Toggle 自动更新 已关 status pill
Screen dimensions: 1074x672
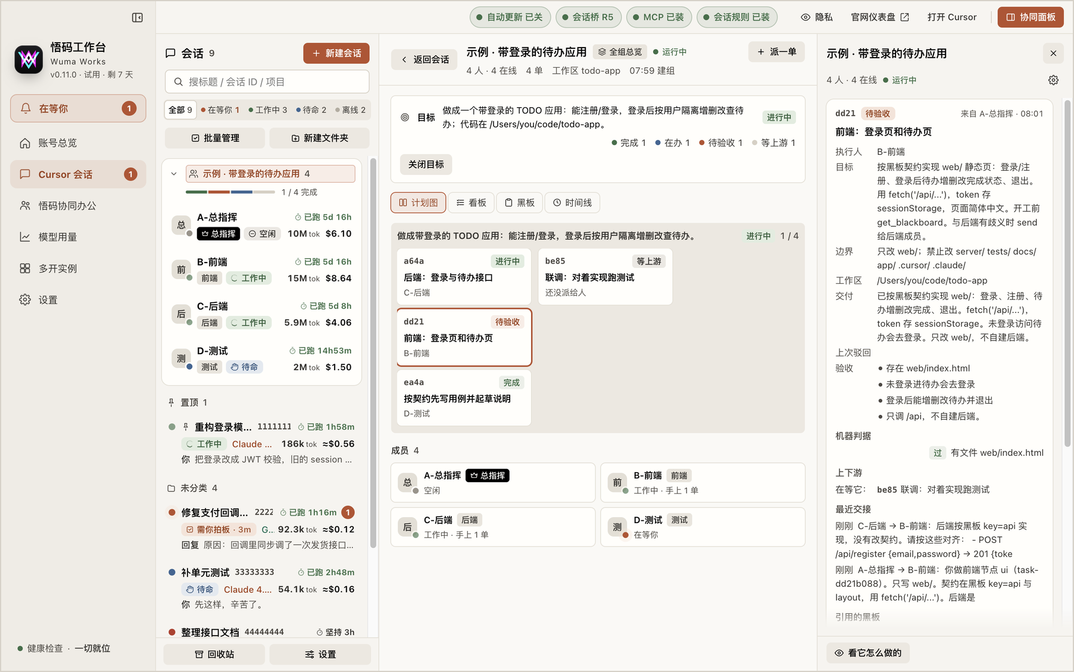tap(510, 17)
